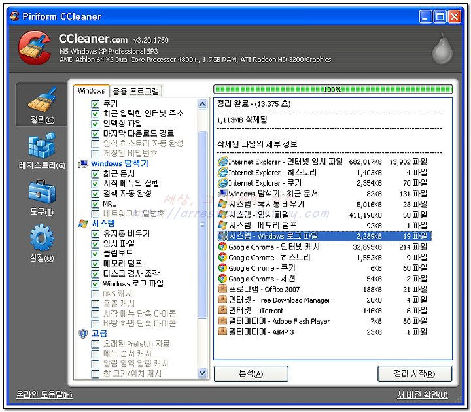Open the 설정(O) gear icon

(x=42, y=237)
